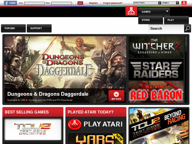Select the WarBirds Red Baron thumbnail
This screenshot has height=144, width=192.
[156, 92]
